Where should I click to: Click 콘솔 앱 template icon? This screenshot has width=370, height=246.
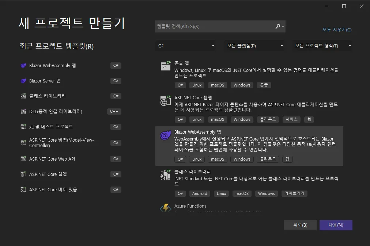(x=165, y=66)
